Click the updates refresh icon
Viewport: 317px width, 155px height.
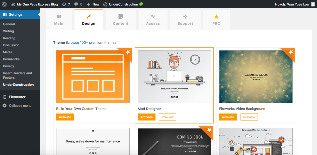point(64,4)
